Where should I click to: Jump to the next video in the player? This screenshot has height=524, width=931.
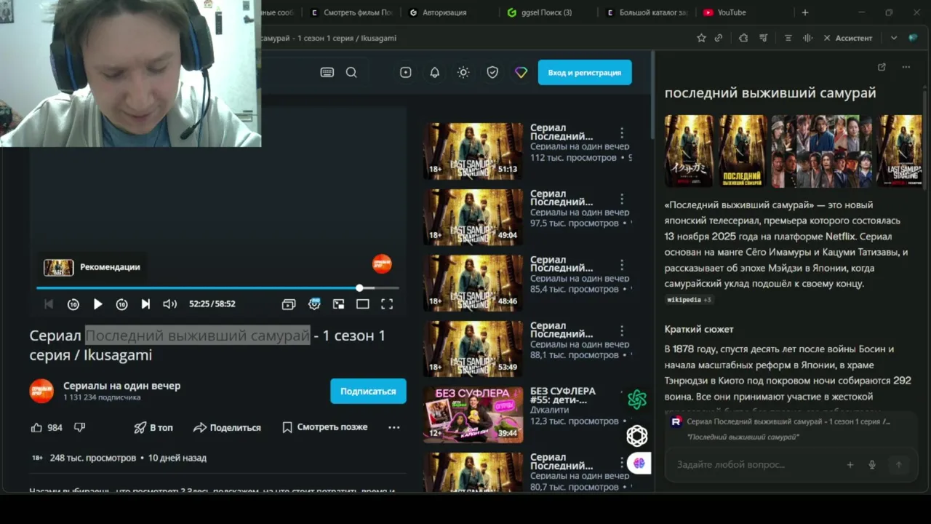click(x=145, y=304)
